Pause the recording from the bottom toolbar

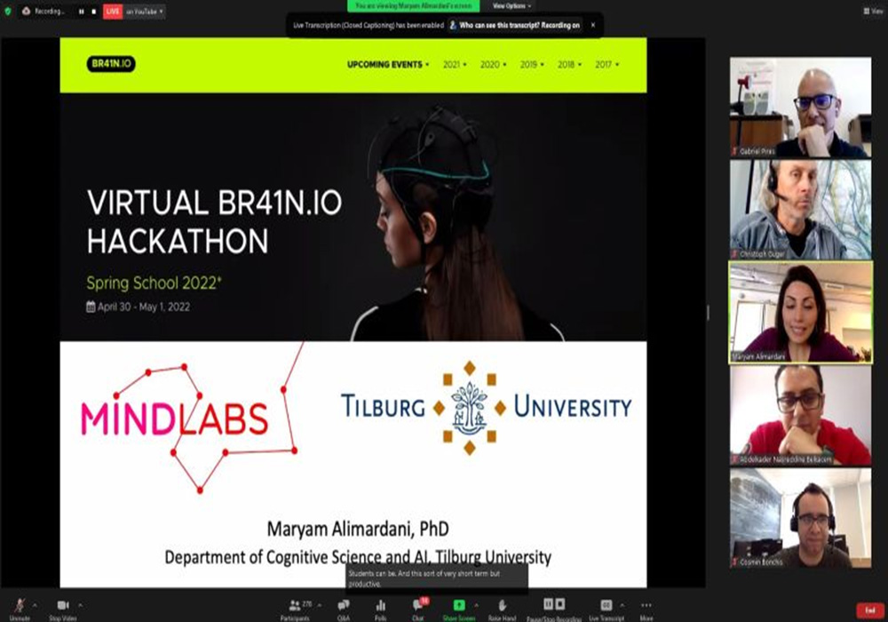click(x=548, y=604)
